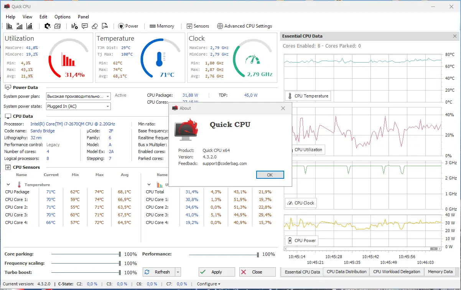Click the CPU Total utilization row

point(209,192)
